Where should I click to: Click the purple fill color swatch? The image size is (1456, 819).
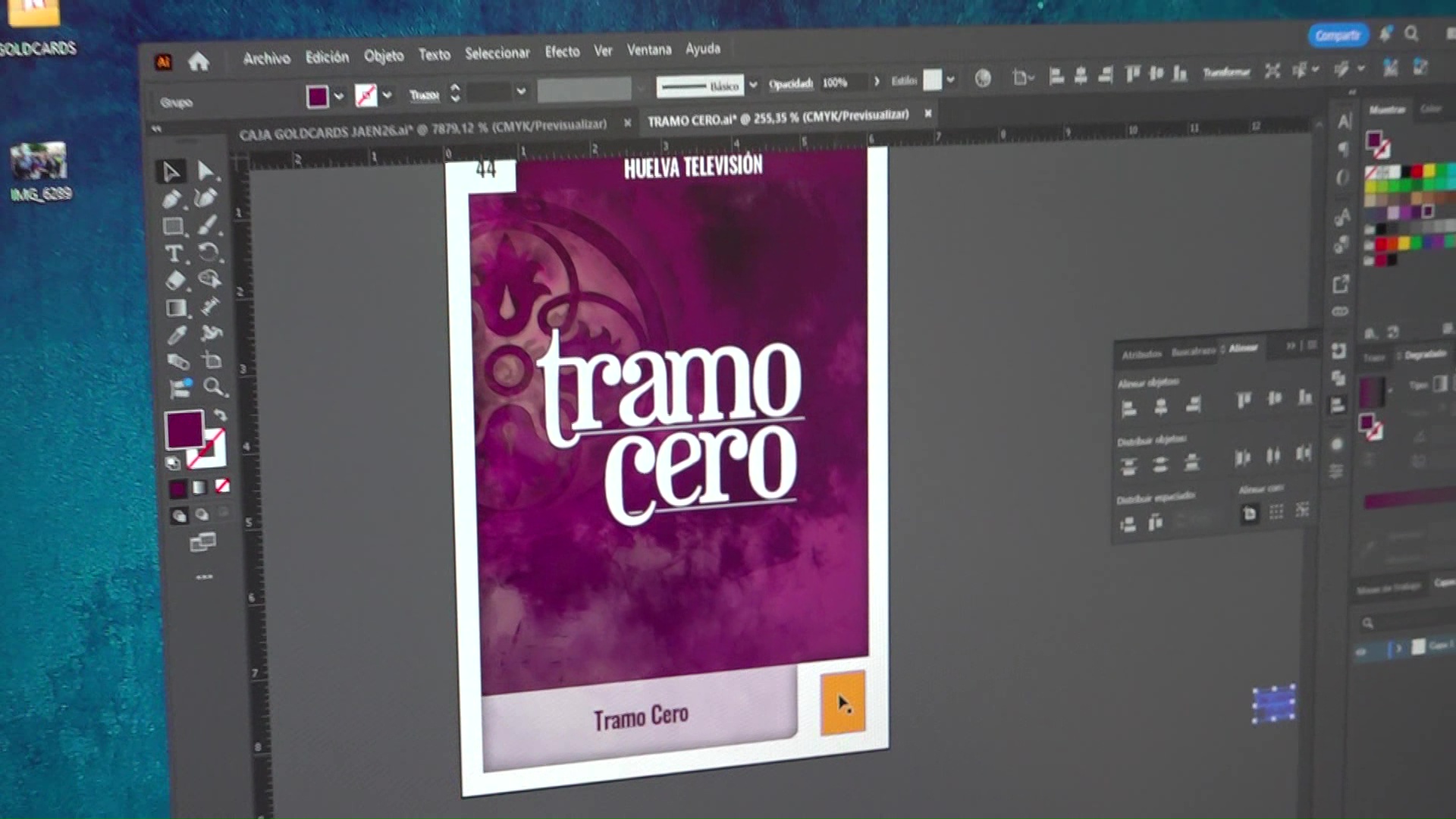point(184,430)
